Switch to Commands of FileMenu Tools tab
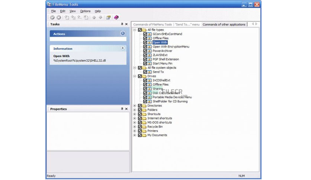 tap(153, 25)
